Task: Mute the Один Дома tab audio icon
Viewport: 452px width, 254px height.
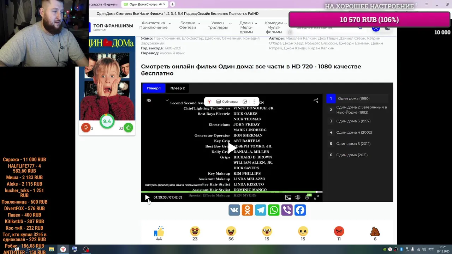Action: 160,4
